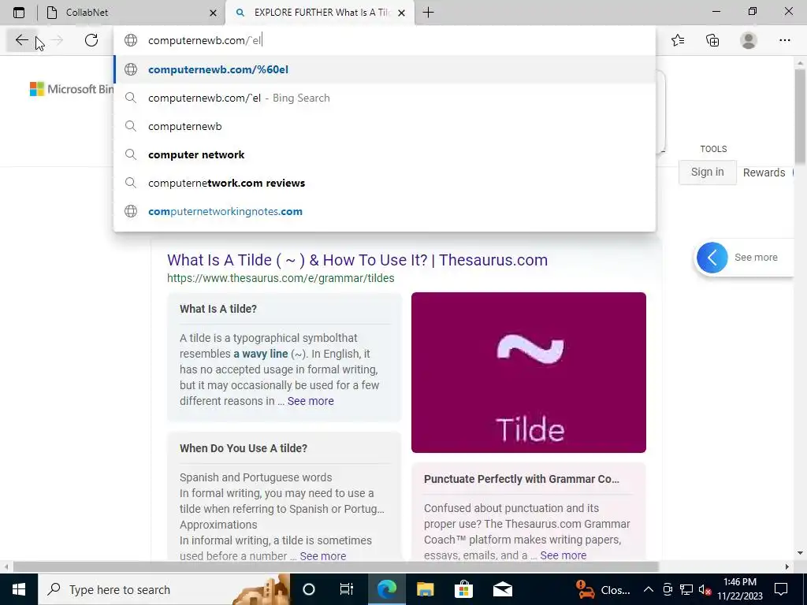Open Mail app from taskbar

click(502, 589)
